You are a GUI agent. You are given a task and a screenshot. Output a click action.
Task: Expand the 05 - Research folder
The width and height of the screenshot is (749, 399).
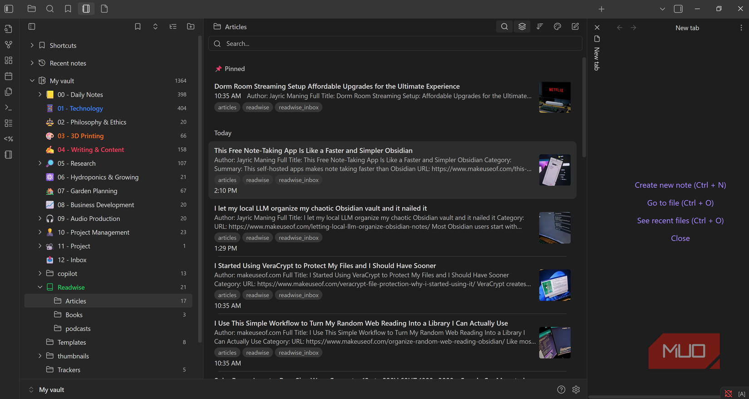click(40, 163)
